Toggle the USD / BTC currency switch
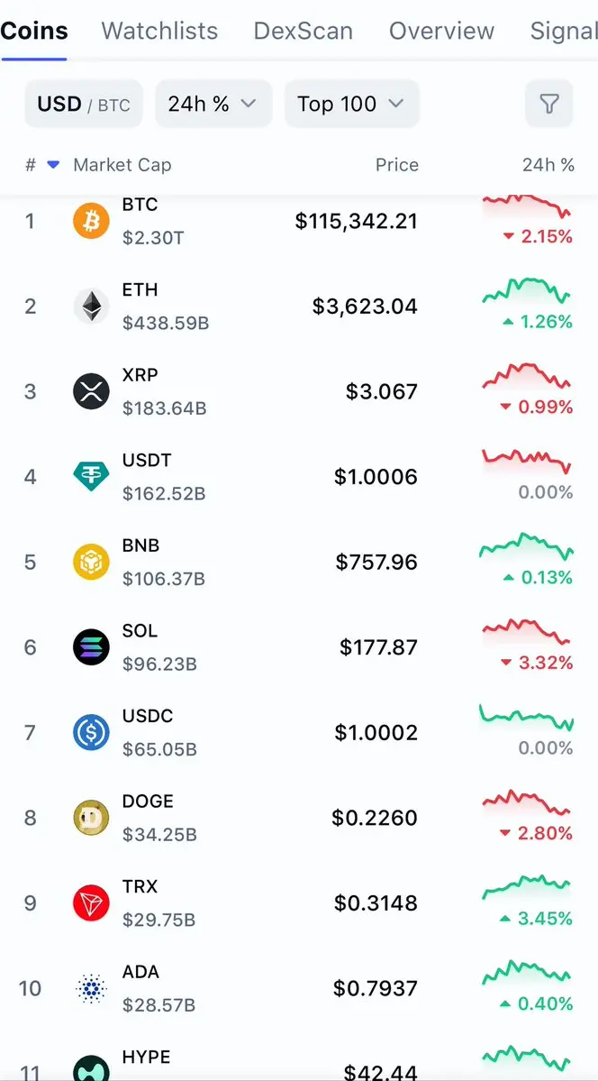The image size is (598, 1081). click(84, 104)
